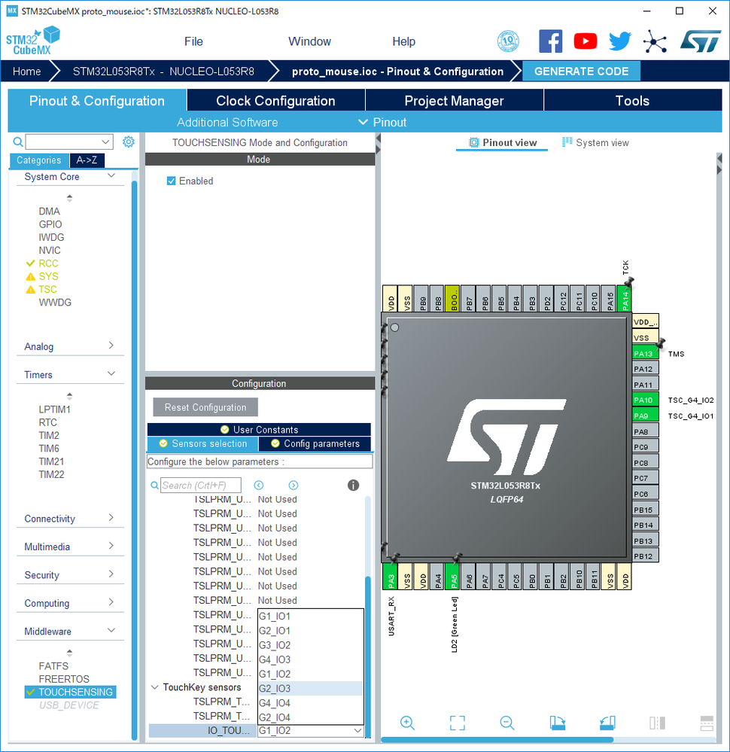Click the PA14 pin on the chip
The width and height of the screenshot is (730, 752).
pyautogui.click(x=624, y=298)
